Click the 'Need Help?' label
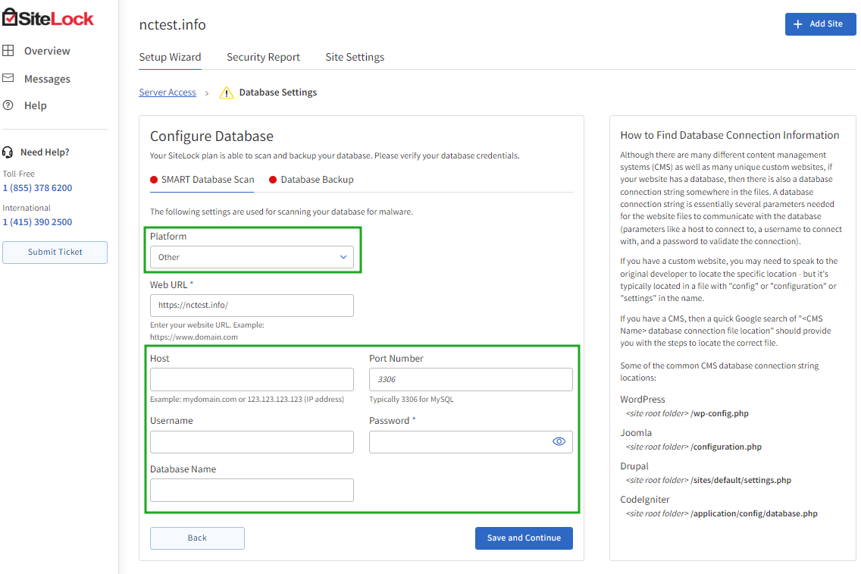The width and height of the screenshot is (861, 574). click(x=45, y=152)
